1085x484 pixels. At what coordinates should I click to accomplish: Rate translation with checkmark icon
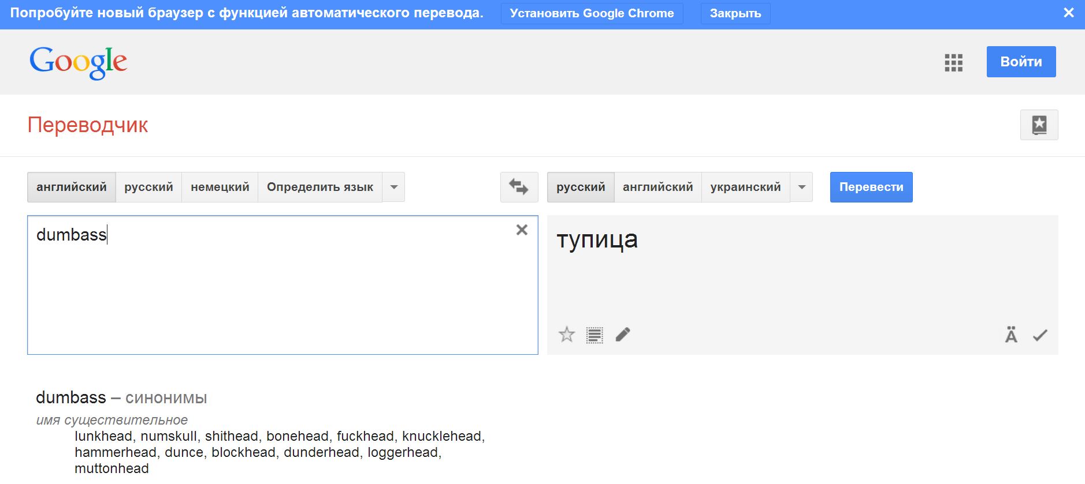click(x=1040, y=335)
